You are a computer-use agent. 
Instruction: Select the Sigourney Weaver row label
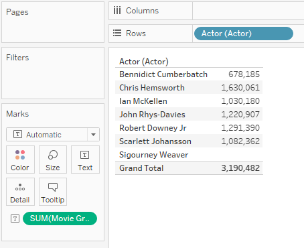pos(153,155)
